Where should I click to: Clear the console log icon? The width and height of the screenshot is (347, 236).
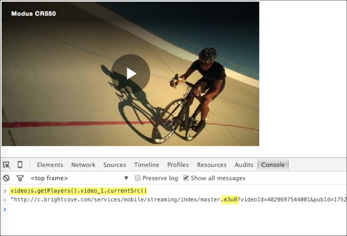(6, 178)
